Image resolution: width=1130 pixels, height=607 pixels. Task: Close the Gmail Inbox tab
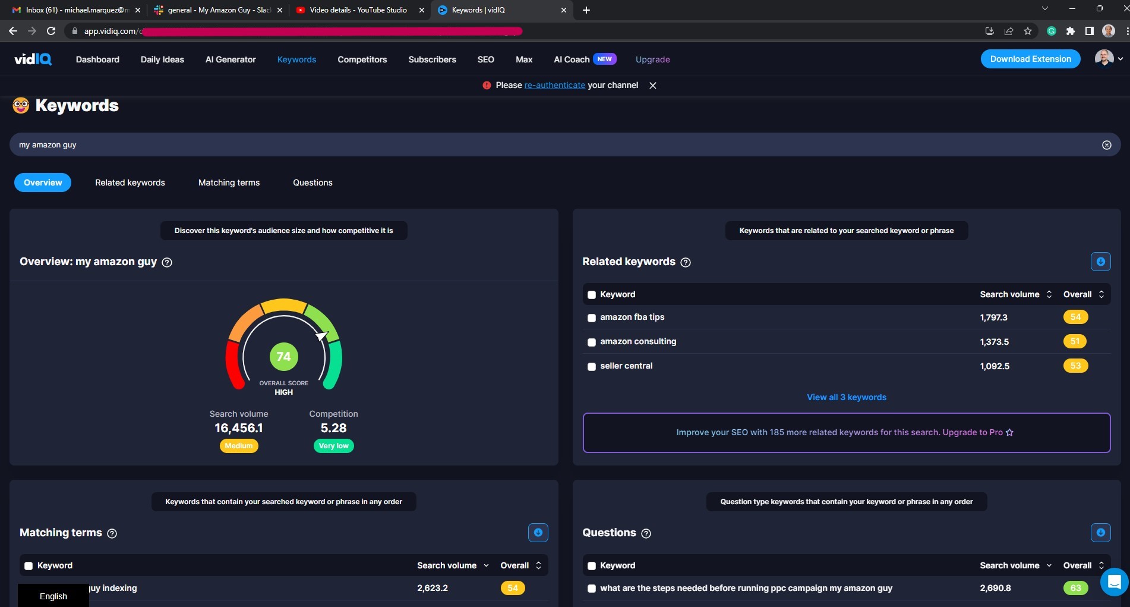click(138, 10)
